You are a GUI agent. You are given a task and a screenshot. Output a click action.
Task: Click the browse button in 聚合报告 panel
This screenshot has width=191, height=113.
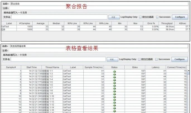[x=114, y=17]
